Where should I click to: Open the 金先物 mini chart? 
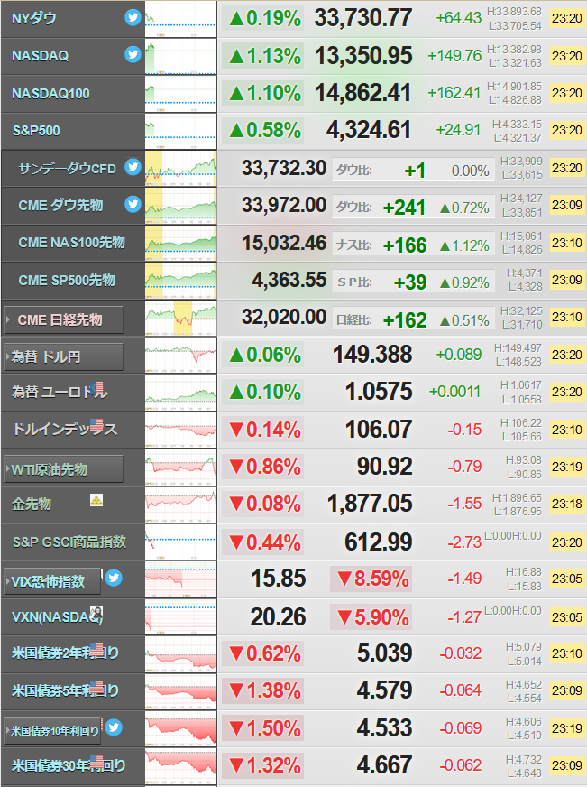point(181,505)
